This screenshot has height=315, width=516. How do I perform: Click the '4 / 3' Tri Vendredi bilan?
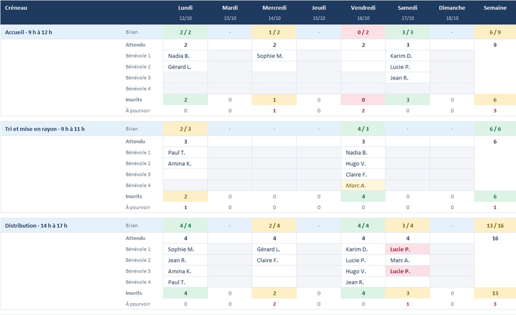point(363,129)
